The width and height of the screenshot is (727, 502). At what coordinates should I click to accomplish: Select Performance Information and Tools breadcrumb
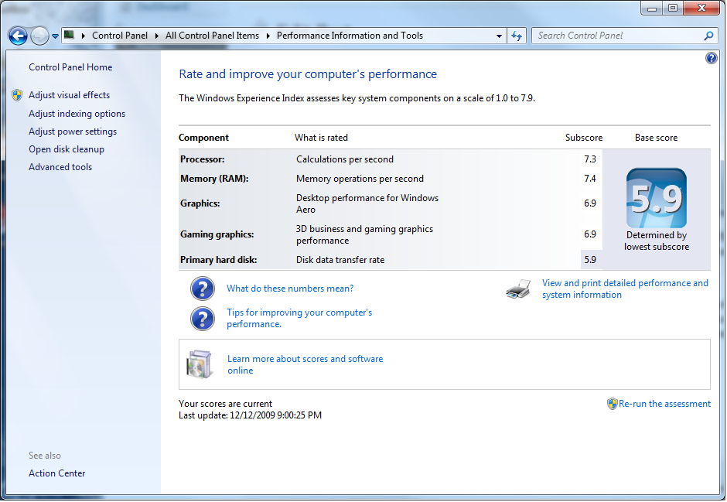click(350, 36)
